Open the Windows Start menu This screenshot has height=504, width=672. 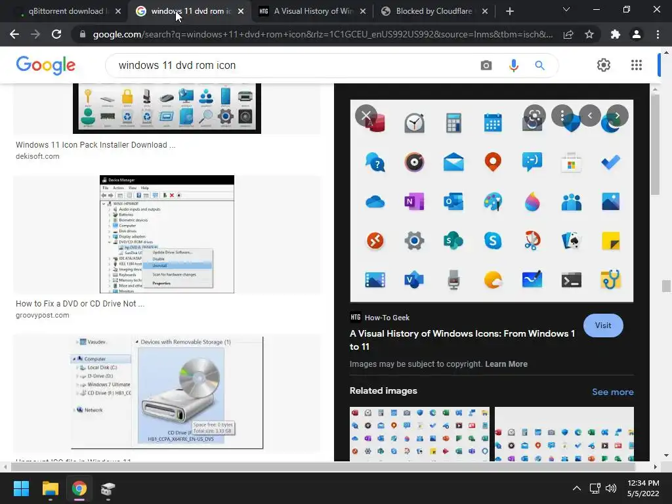tap(21, 488)
